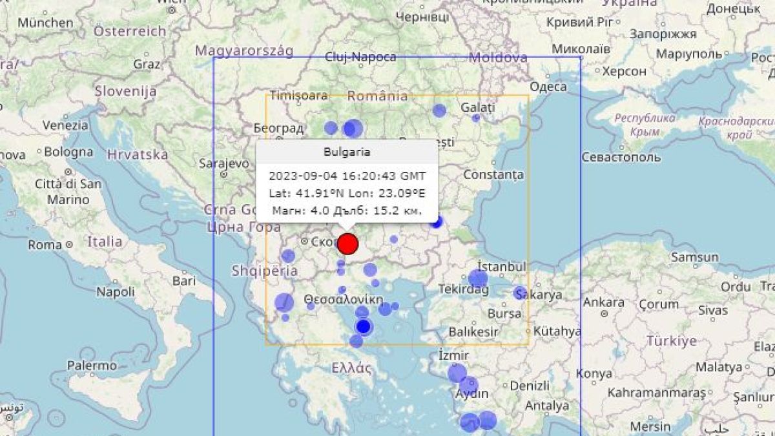
Task: Click the blue marker north of Shqipëria label
Action: [288, 256]
